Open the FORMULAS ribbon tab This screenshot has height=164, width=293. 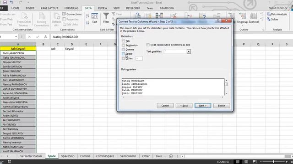pos(71,8)
